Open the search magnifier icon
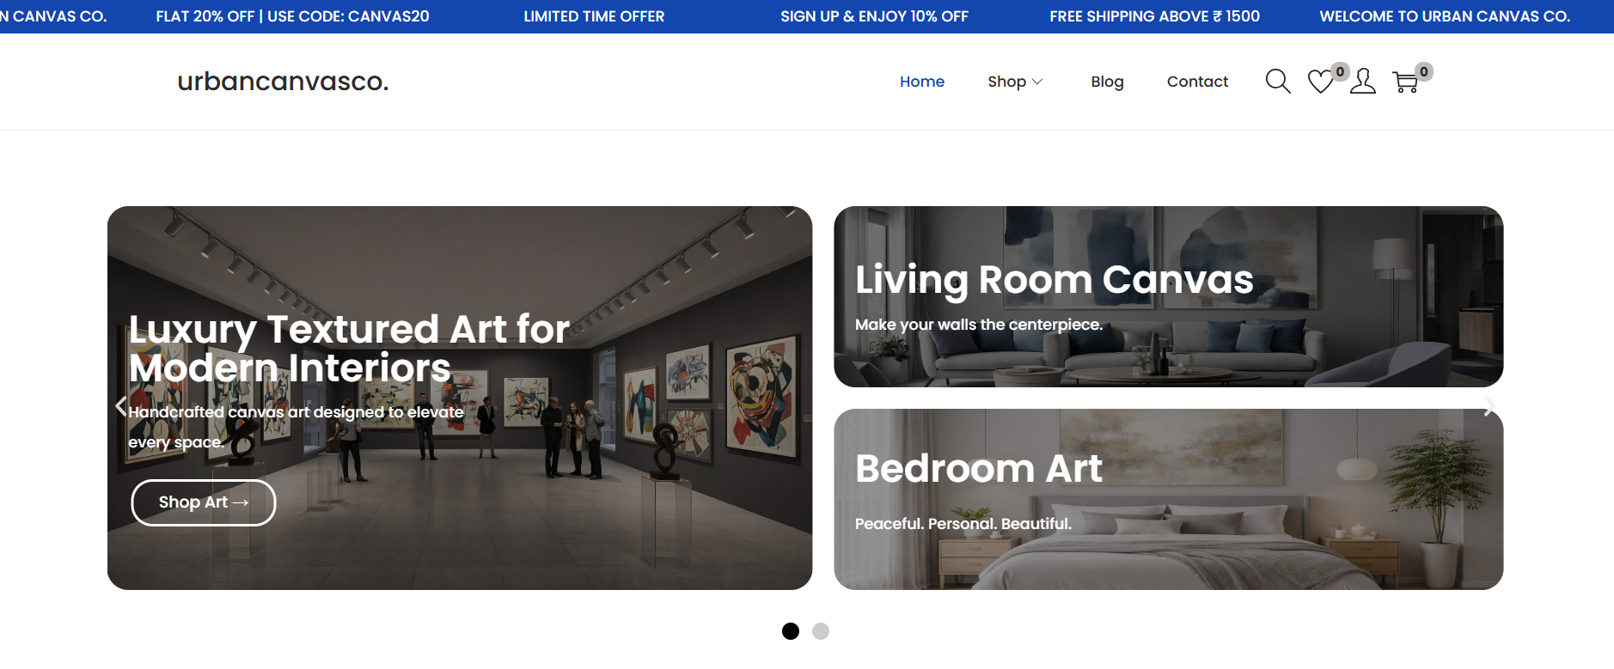The width and height of the screenshot is (1614, 669). click(x=1278, y=82)
